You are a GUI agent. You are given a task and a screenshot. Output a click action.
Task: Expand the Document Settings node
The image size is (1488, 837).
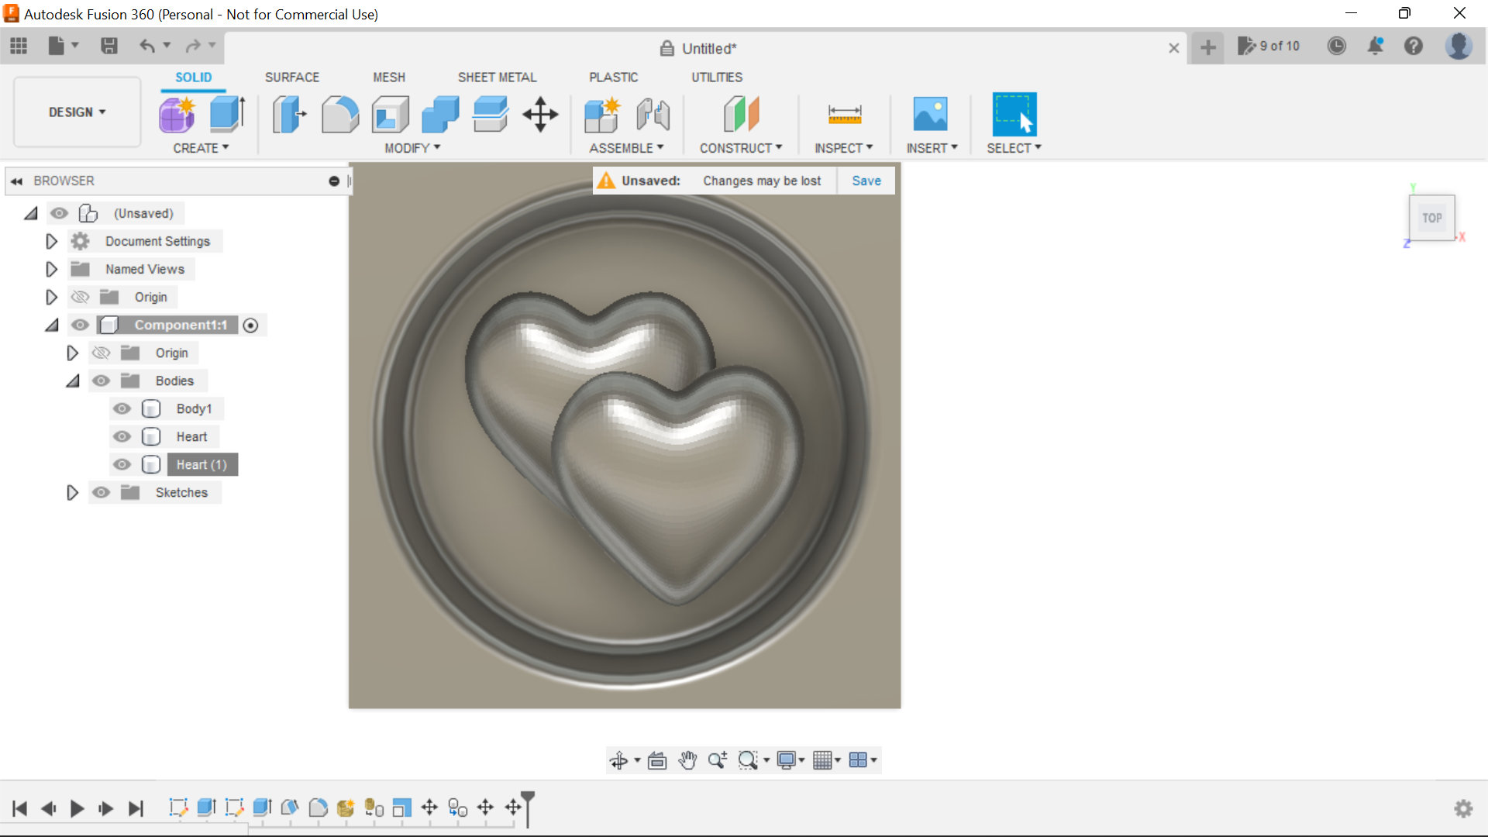51,241
